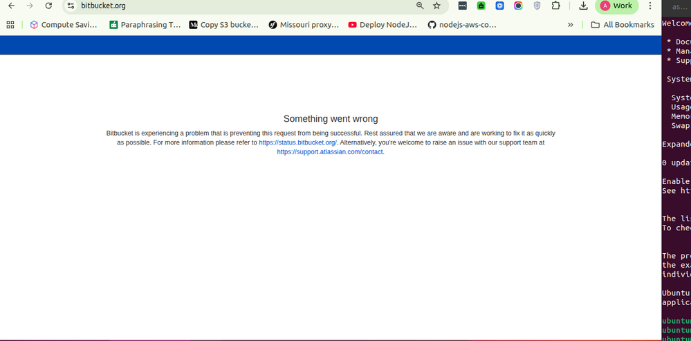
Task: Click the browser forward arrow
Action: [x=30, y=6]
